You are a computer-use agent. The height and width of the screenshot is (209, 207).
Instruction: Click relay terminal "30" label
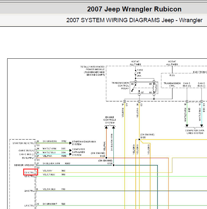tap(132, 84)
